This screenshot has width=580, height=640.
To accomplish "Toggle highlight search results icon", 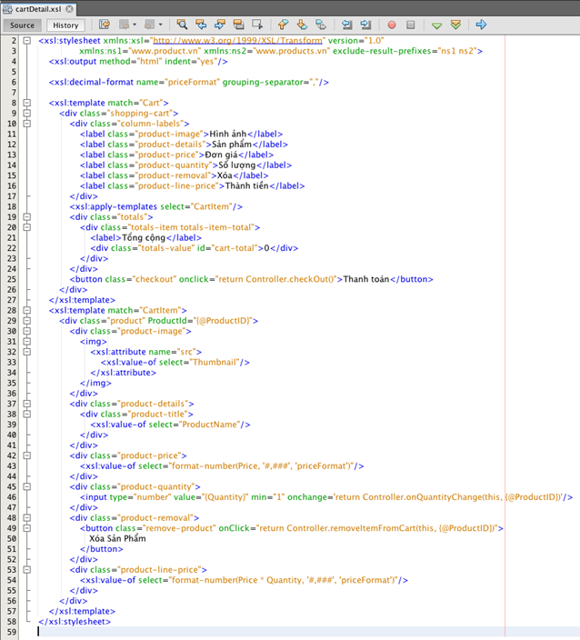I will click(x=238, y=25).
